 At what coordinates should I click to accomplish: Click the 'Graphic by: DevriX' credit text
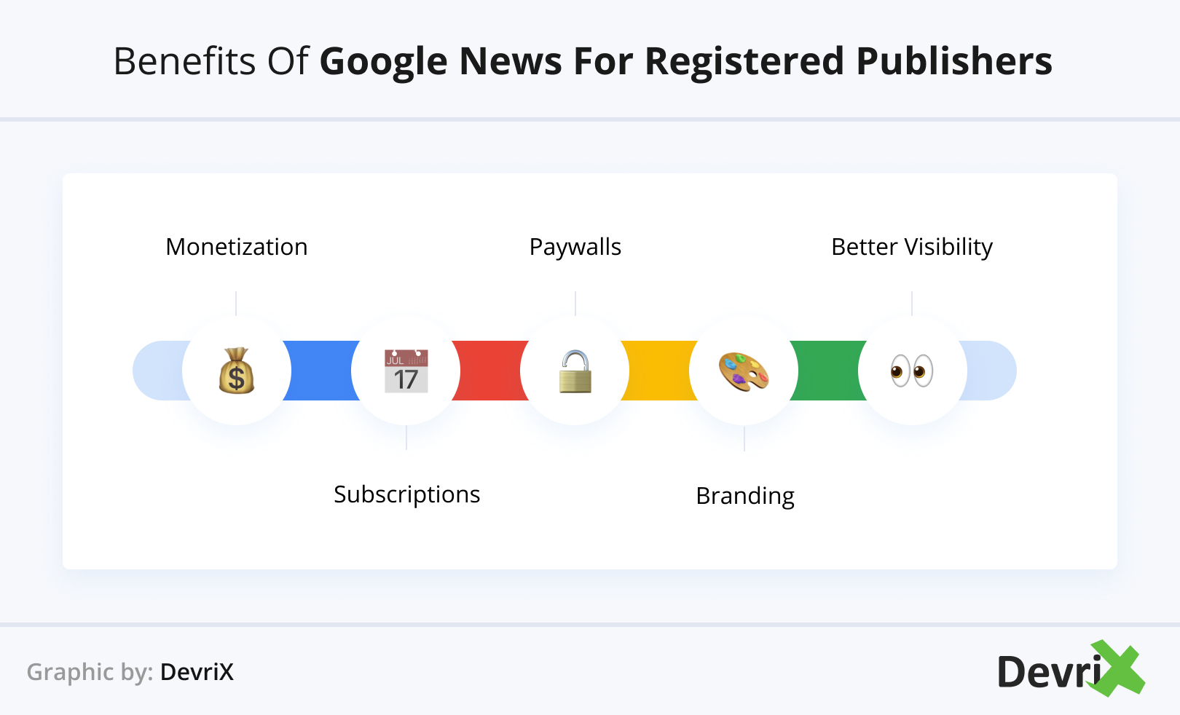130,671
